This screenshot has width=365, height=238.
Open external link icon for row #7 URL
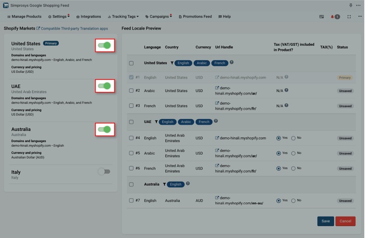217,198
